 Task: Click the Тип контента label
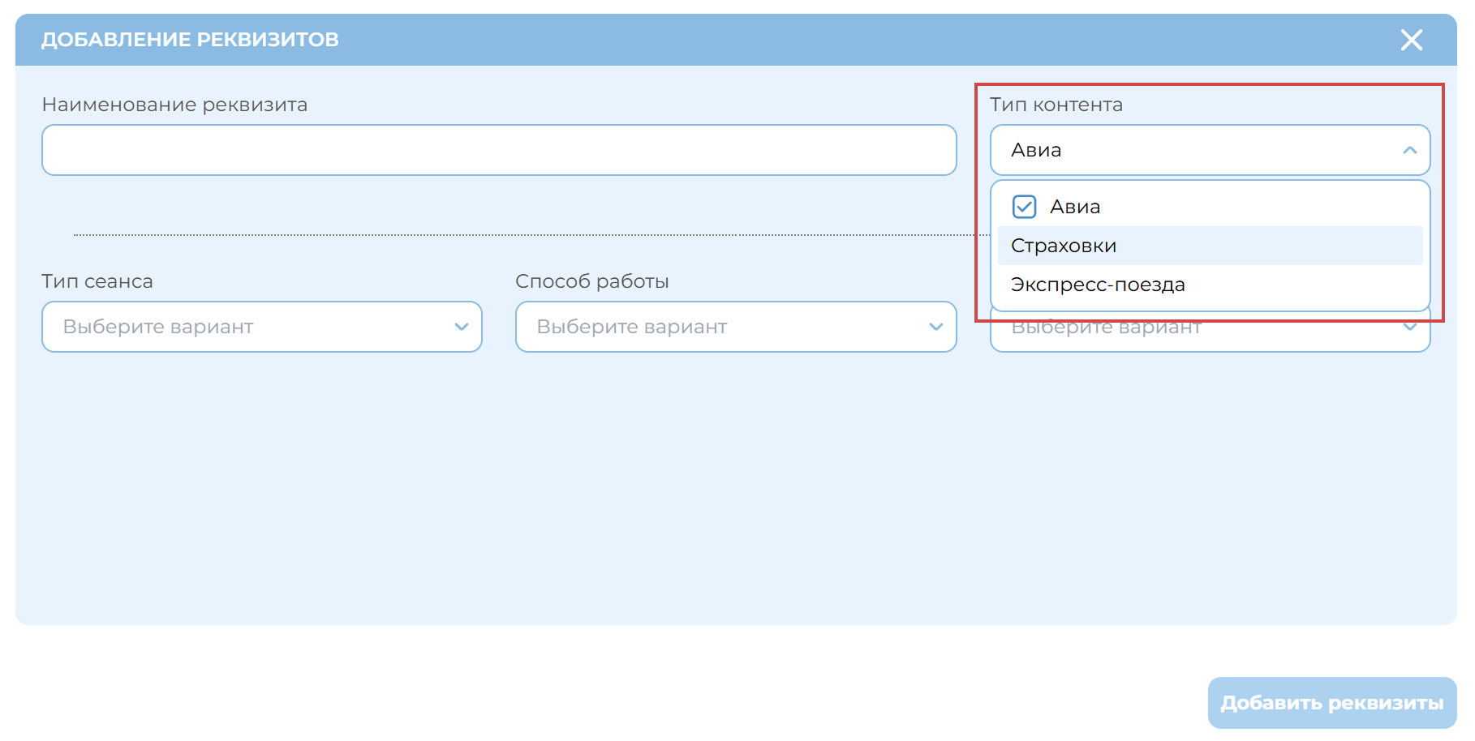pyautogui.click(x=1056, y=105)
